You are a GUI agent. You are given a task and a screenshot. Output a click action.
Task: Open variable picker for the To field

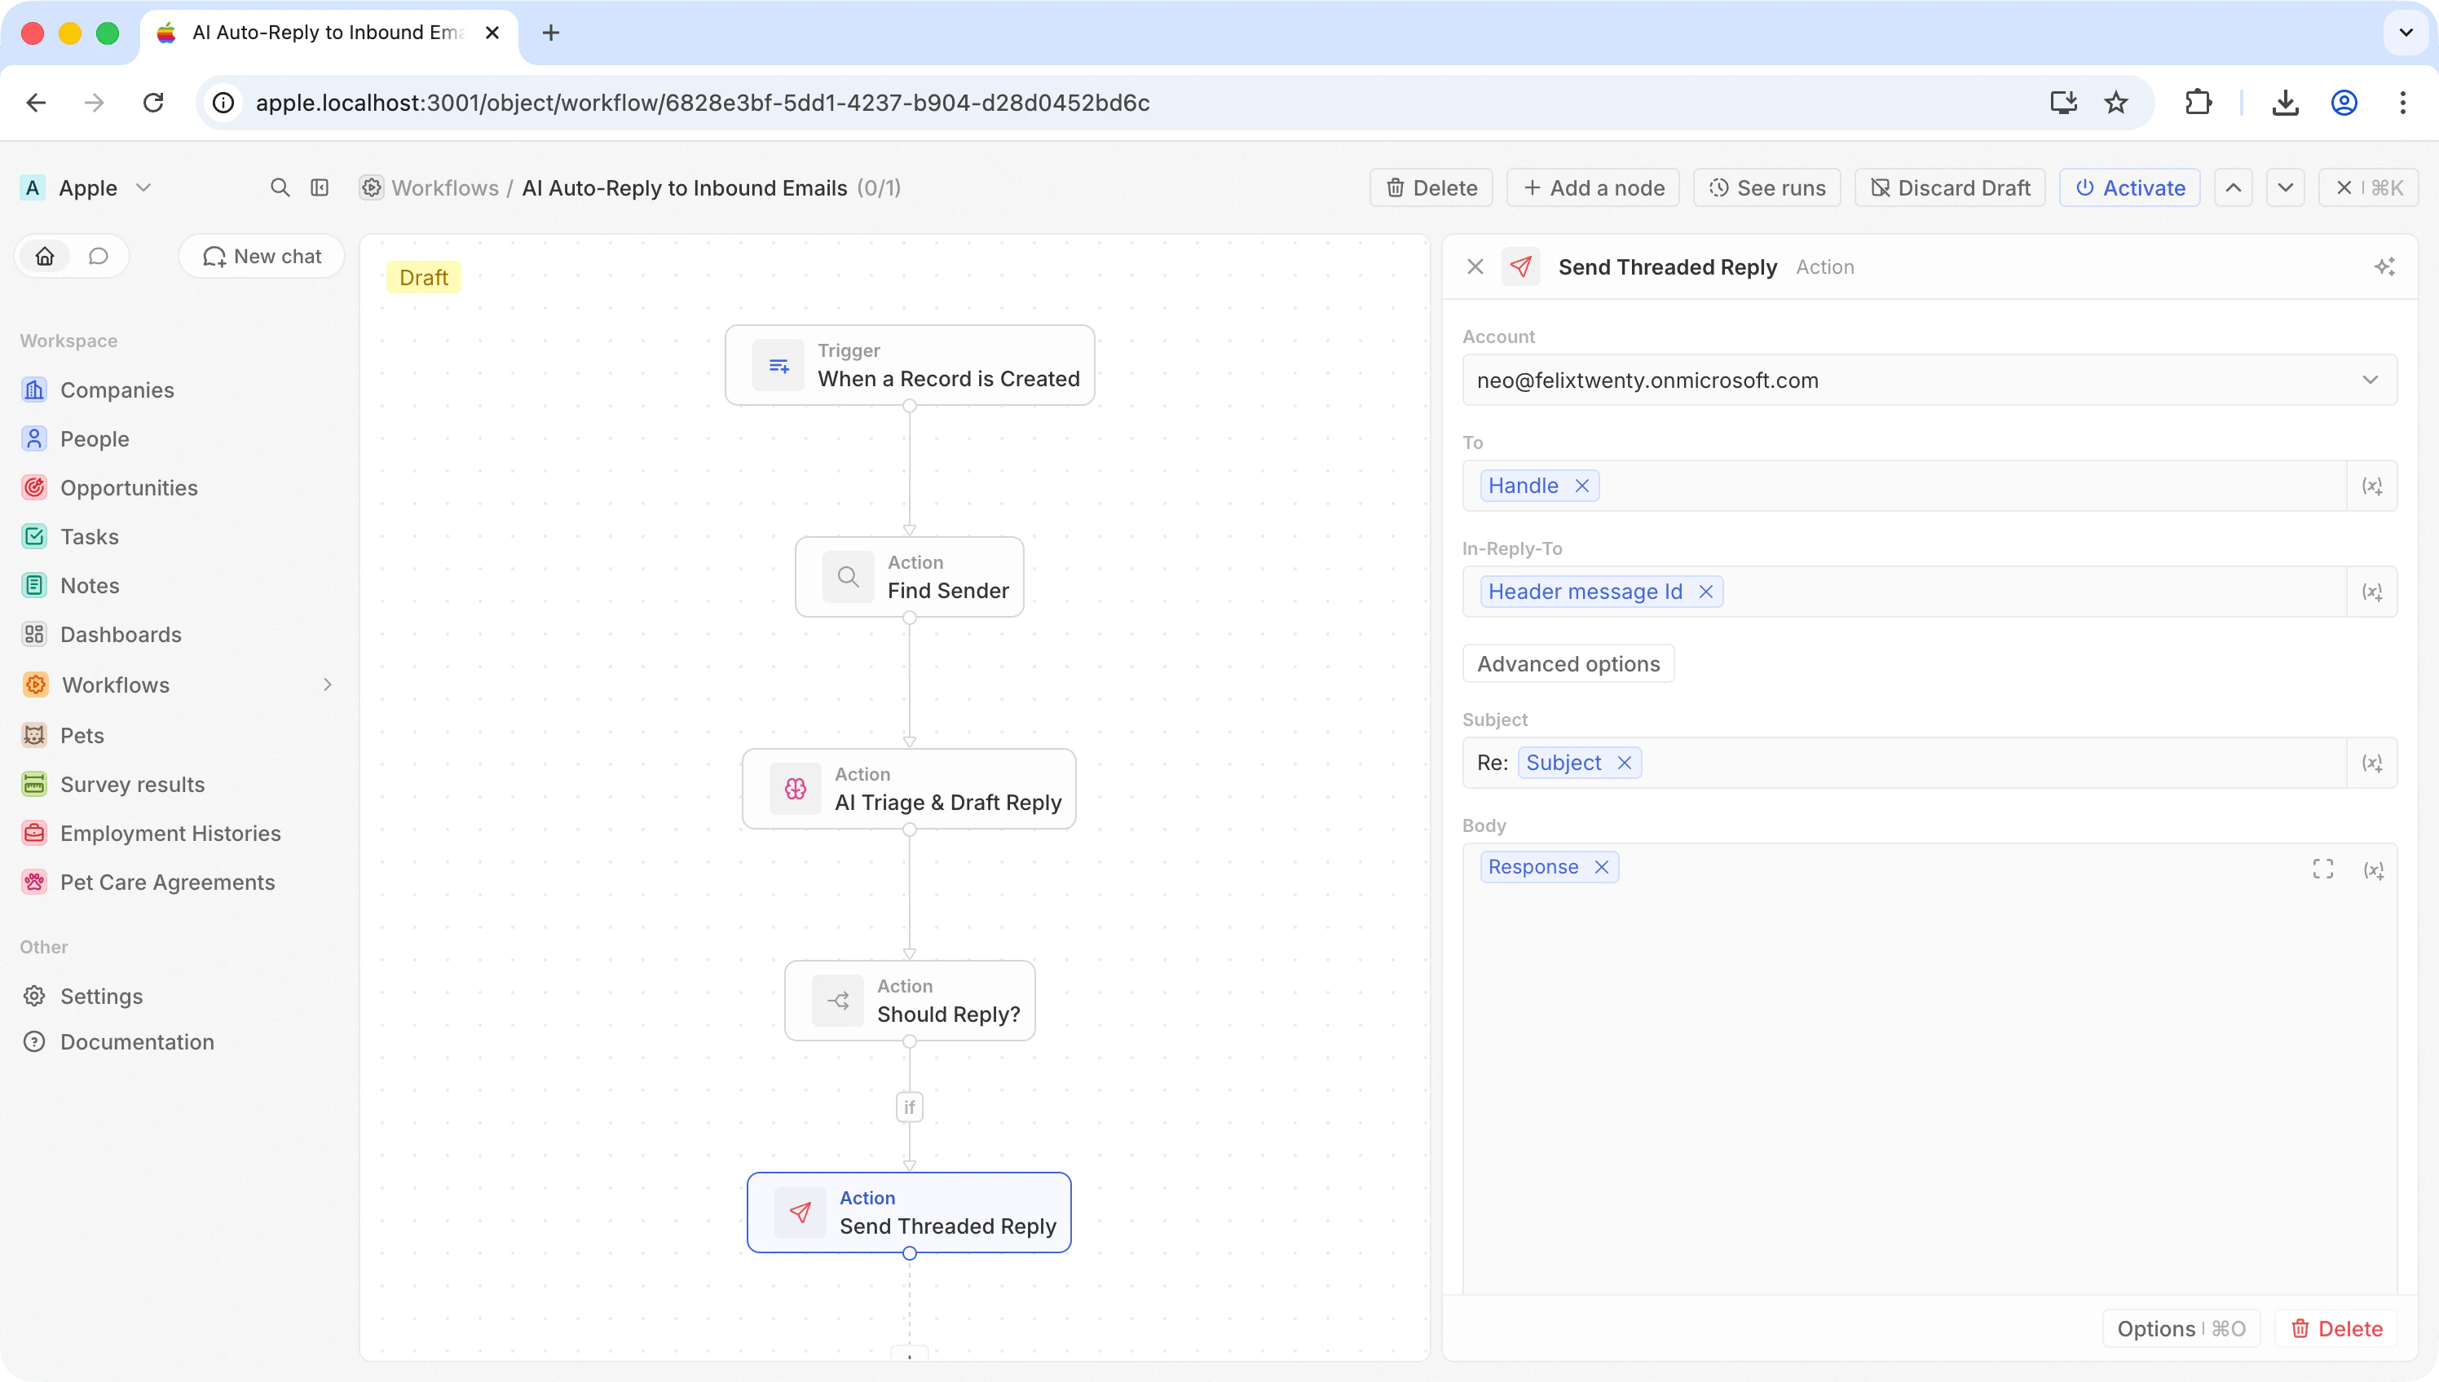2371,486
